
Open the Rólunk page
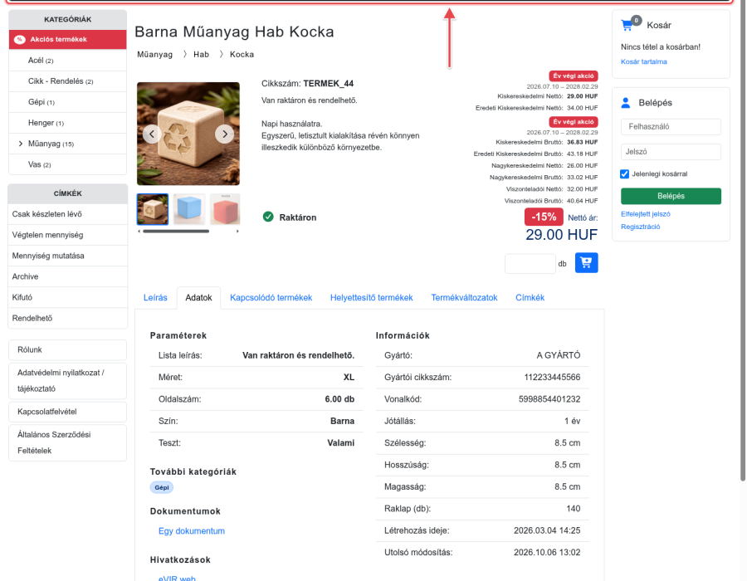pos(68,350)
